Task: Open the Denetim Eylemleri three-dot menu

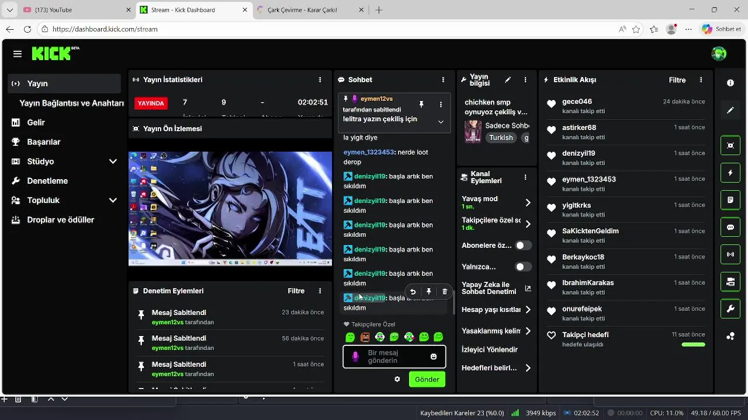Action: (x=320, y=291)
